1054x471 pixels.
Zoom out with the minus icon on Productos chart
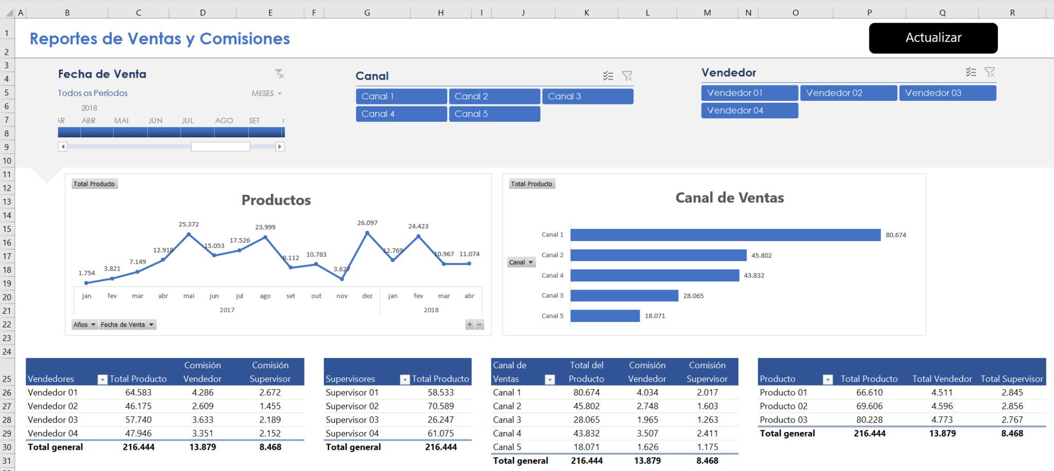click(480, 324)
